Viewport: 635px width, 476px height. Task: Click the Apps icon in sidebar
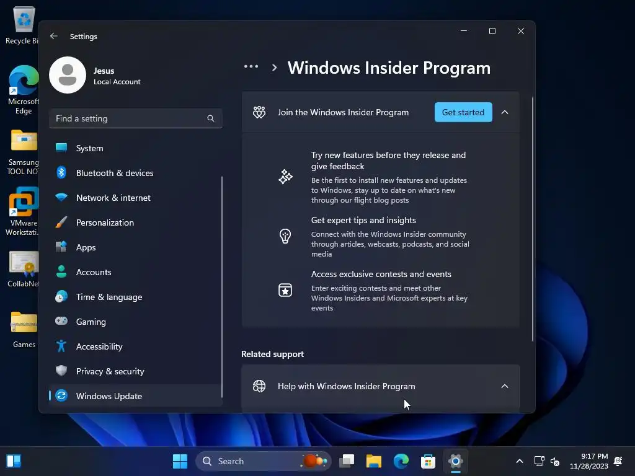61,247
